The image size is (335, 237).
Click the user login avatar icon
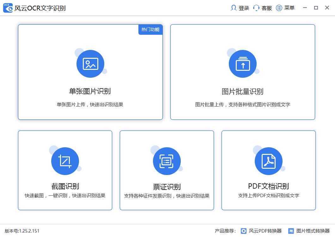(234, 8)
